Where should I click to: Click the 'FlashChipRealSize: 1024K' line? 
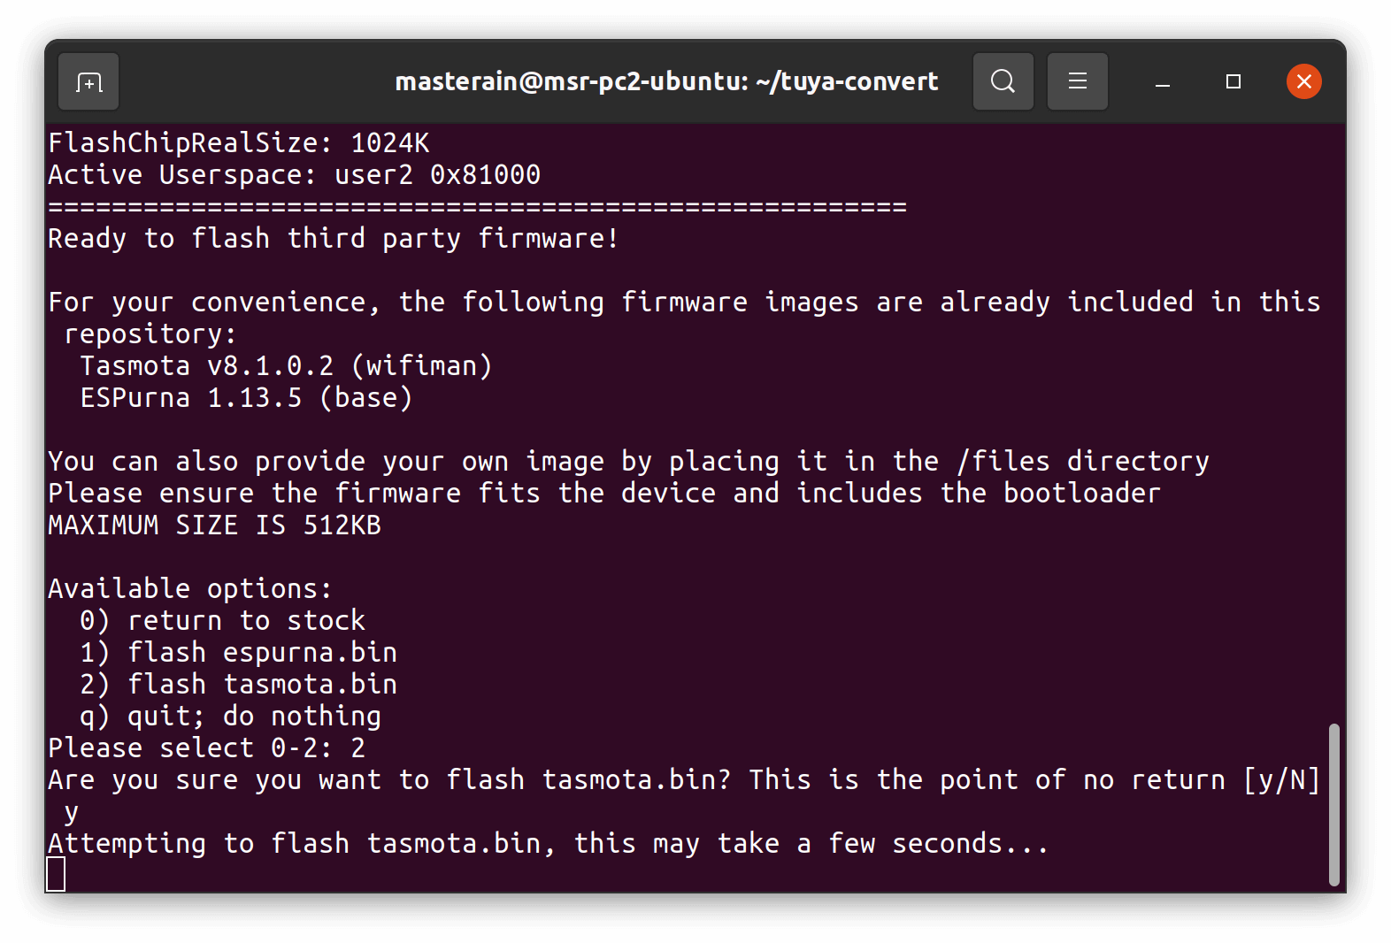pyautogui.click(x=238, y=143)
